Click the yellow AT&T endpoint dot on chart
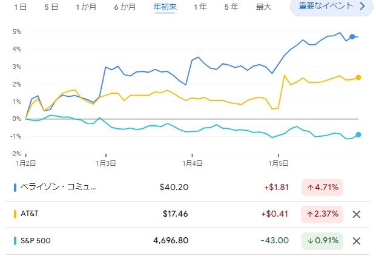376x259 pixels. [x=358, y=77]
